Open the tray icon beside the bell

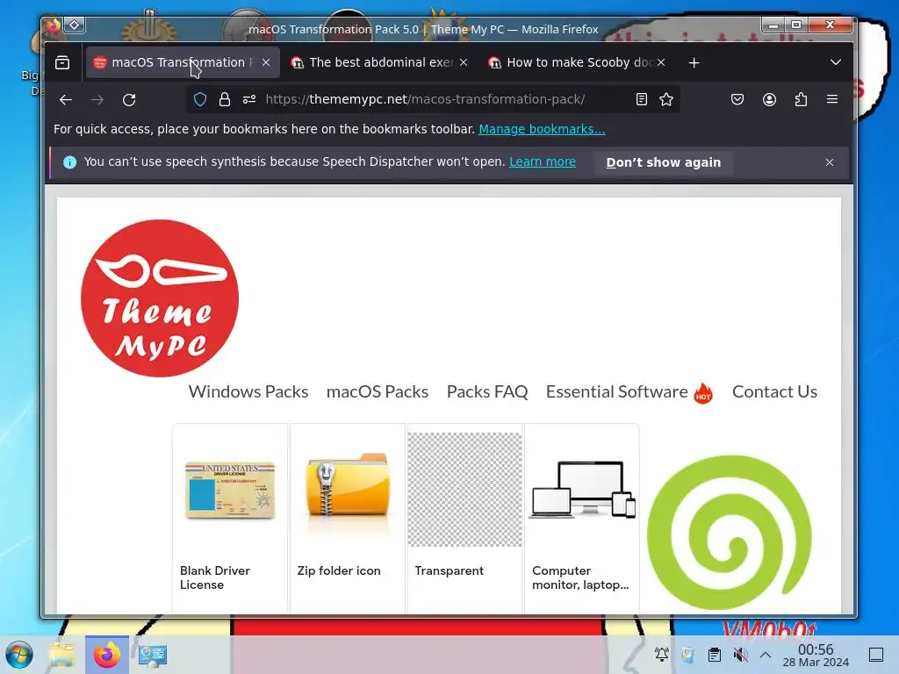[x=688, y=655]
